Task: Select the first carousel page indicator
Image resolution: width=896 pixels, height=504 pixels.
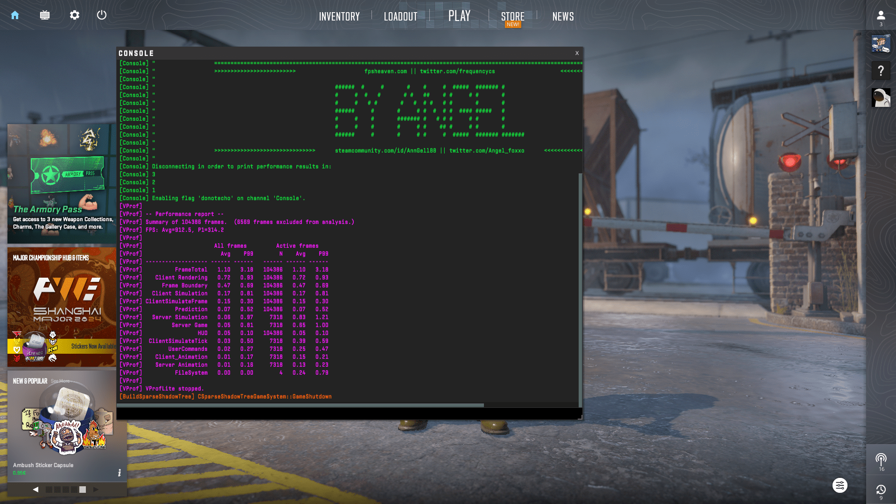Action: click(49, 490)
